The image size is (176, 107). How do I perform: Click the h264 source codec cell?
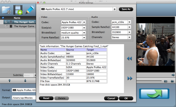tap(76, 67)
